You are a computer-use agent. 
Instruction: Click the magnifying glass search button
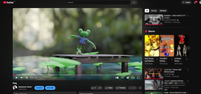[x=134, y=2]
